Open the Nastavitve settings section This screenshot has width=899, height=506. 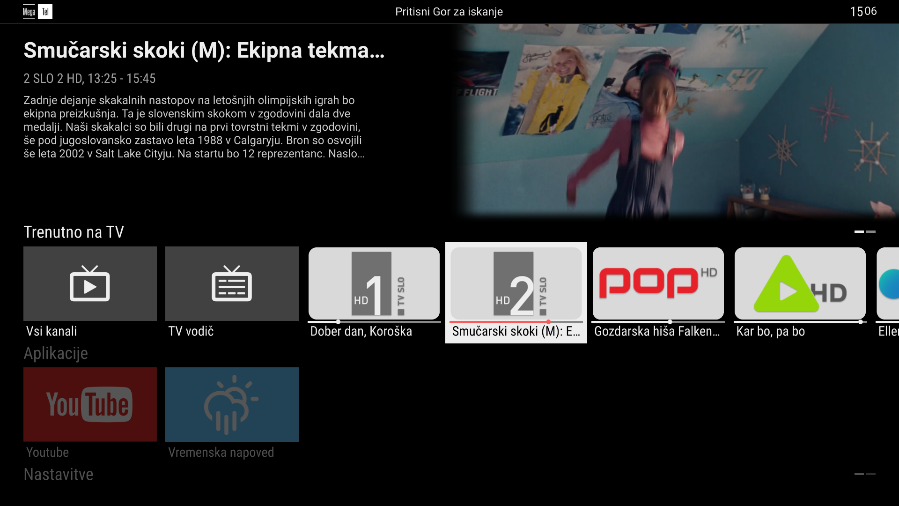[x=59, y=474]
